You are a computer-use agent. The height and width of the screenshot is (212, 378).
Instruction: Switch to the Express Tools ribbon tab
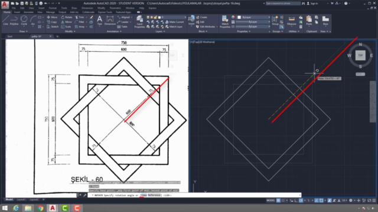pyautogui.click(x=105, y=12)
